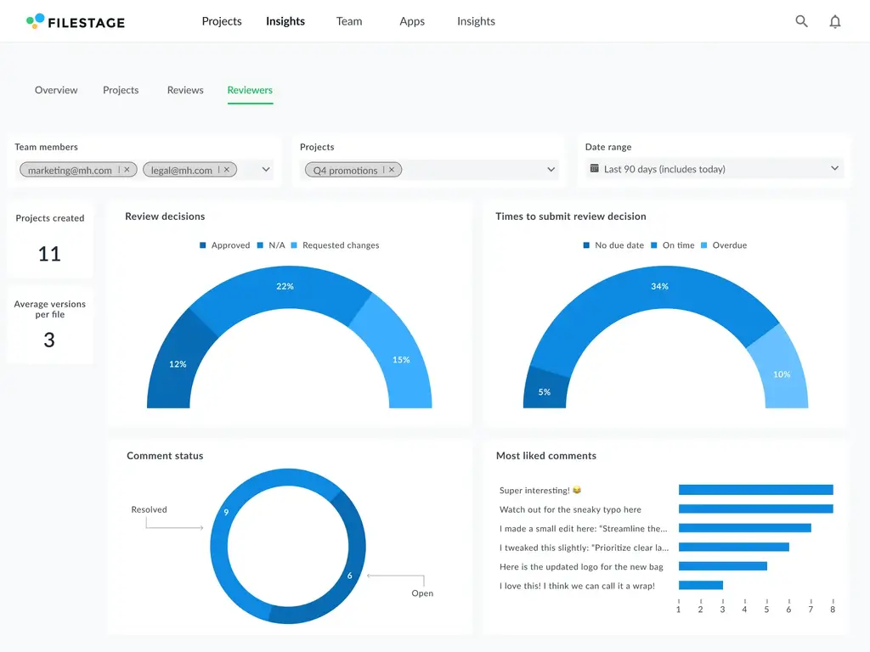The height and width of the screenshot is (652, 870).
Task: Click the Most liked comments heading
Action: (x=546, y=456)
